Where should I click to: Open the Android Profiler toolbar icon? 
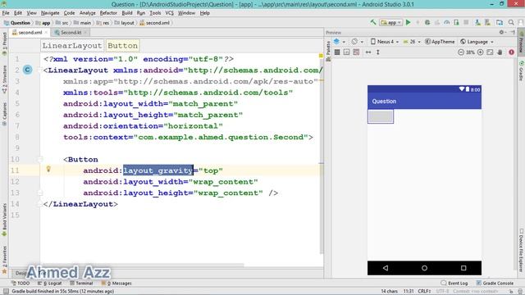pyautogui.click(x=446, y=22)
